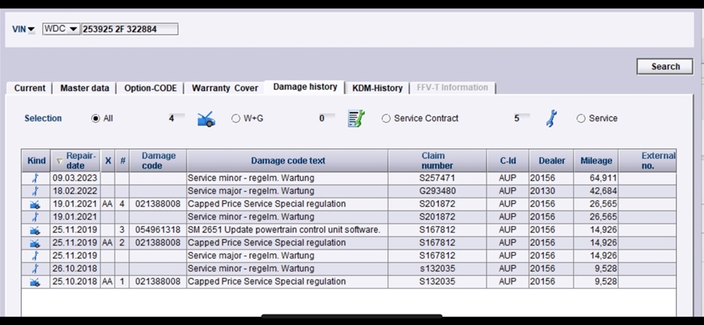Click wrench icon in 09.03.2023 row

pyautogui.click(x=35, y=178)
